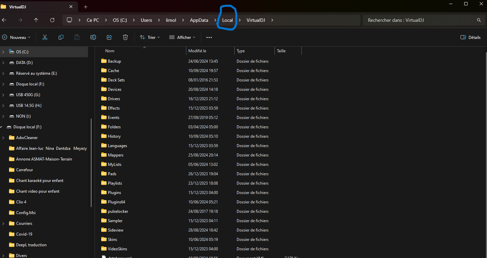Click chevron after Local in address bar
Viewport: 487px width, 258px height.
tap(240, 20)
